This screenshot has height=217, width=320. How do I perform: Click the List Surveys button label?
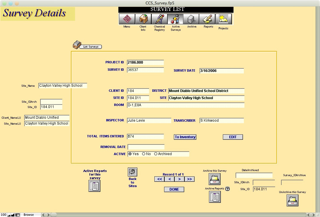91,47
